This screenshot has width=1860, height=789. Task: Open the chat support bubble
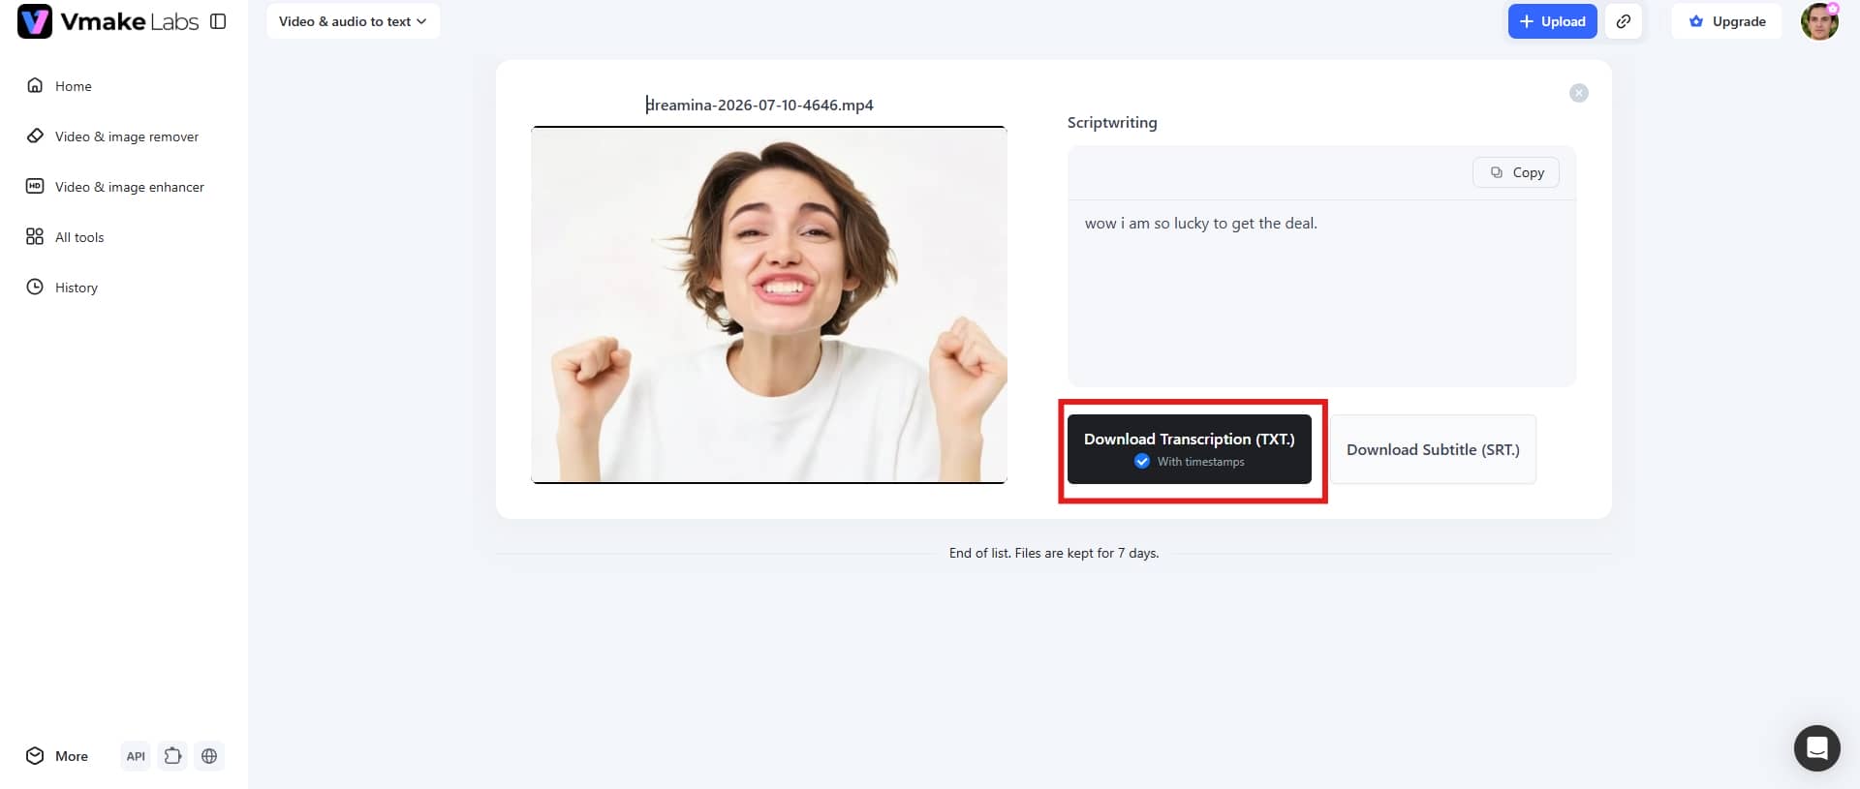[x=1817, y=748]
